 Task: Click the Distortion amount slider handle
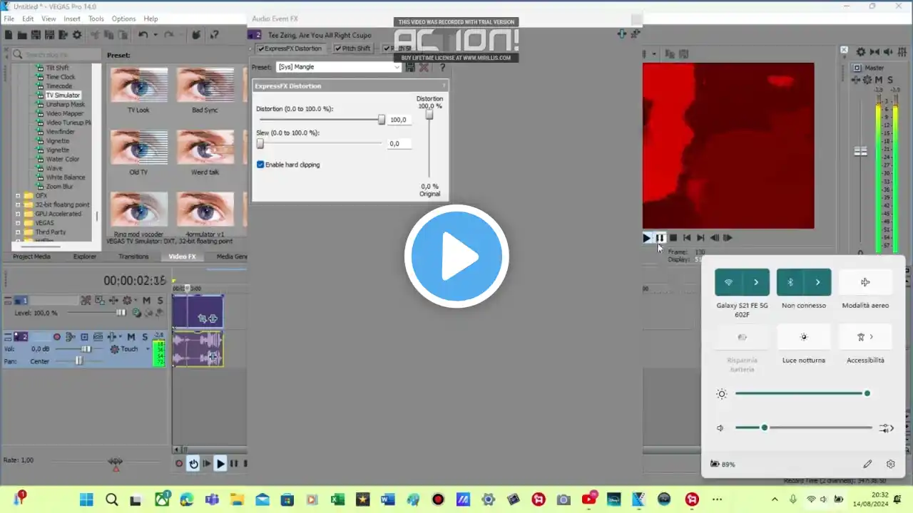pyautogui.click(x=382, y=120)
